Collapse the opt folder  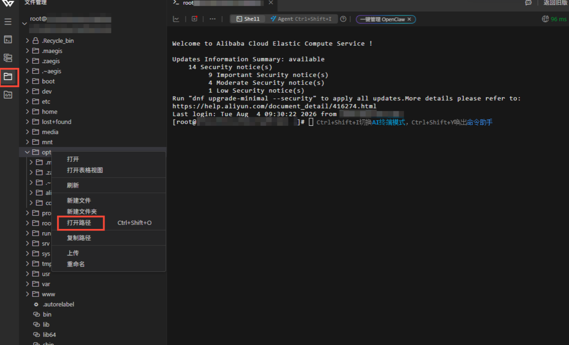[27, 152]
